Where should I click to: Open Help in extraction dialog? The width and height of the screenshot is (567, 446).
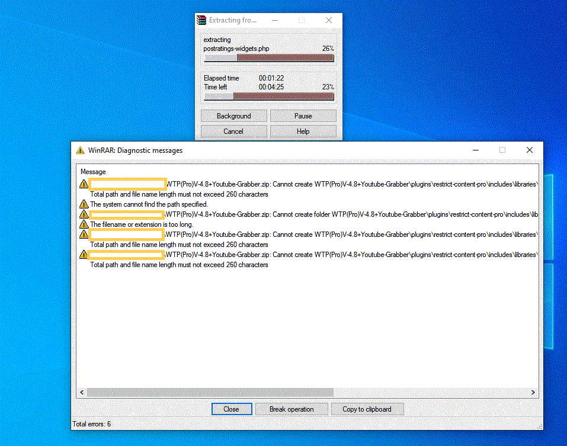tap(303, 131)
